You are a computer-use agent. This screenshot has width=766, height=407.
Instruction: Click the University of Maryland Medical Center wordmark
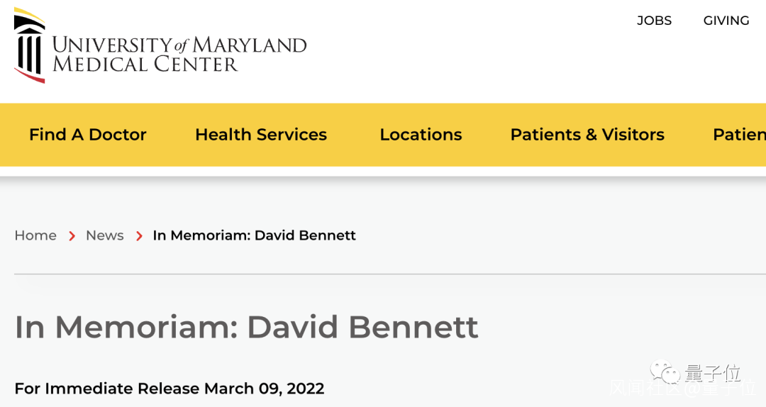[x=179, y=54]
